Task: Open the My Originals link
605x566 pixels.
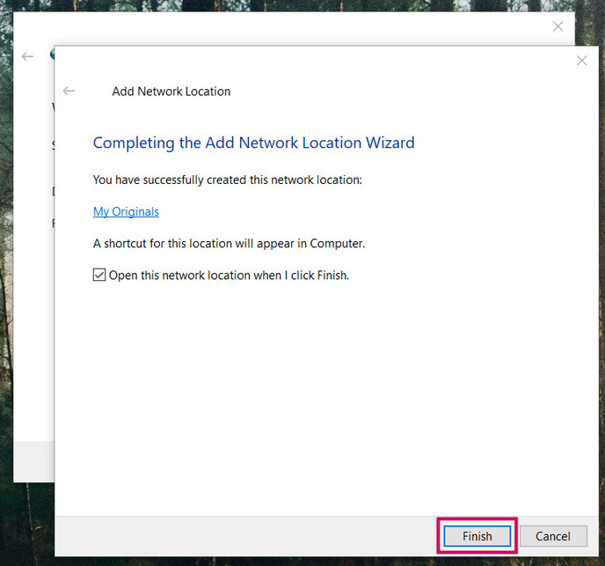Action: tap(126, 212)
